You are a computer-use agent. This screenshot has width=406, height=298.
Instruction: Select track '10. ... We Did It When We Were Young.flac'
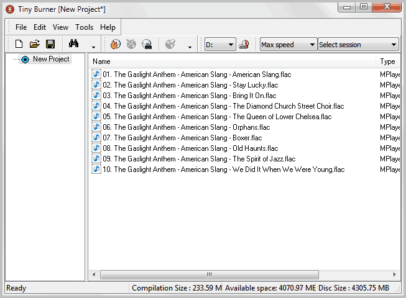pyautogui.click(x=223, y=169)
